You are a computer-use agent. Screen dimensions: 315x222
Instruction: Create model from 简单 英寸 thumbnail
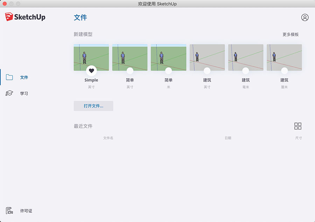tap(130, 57)
